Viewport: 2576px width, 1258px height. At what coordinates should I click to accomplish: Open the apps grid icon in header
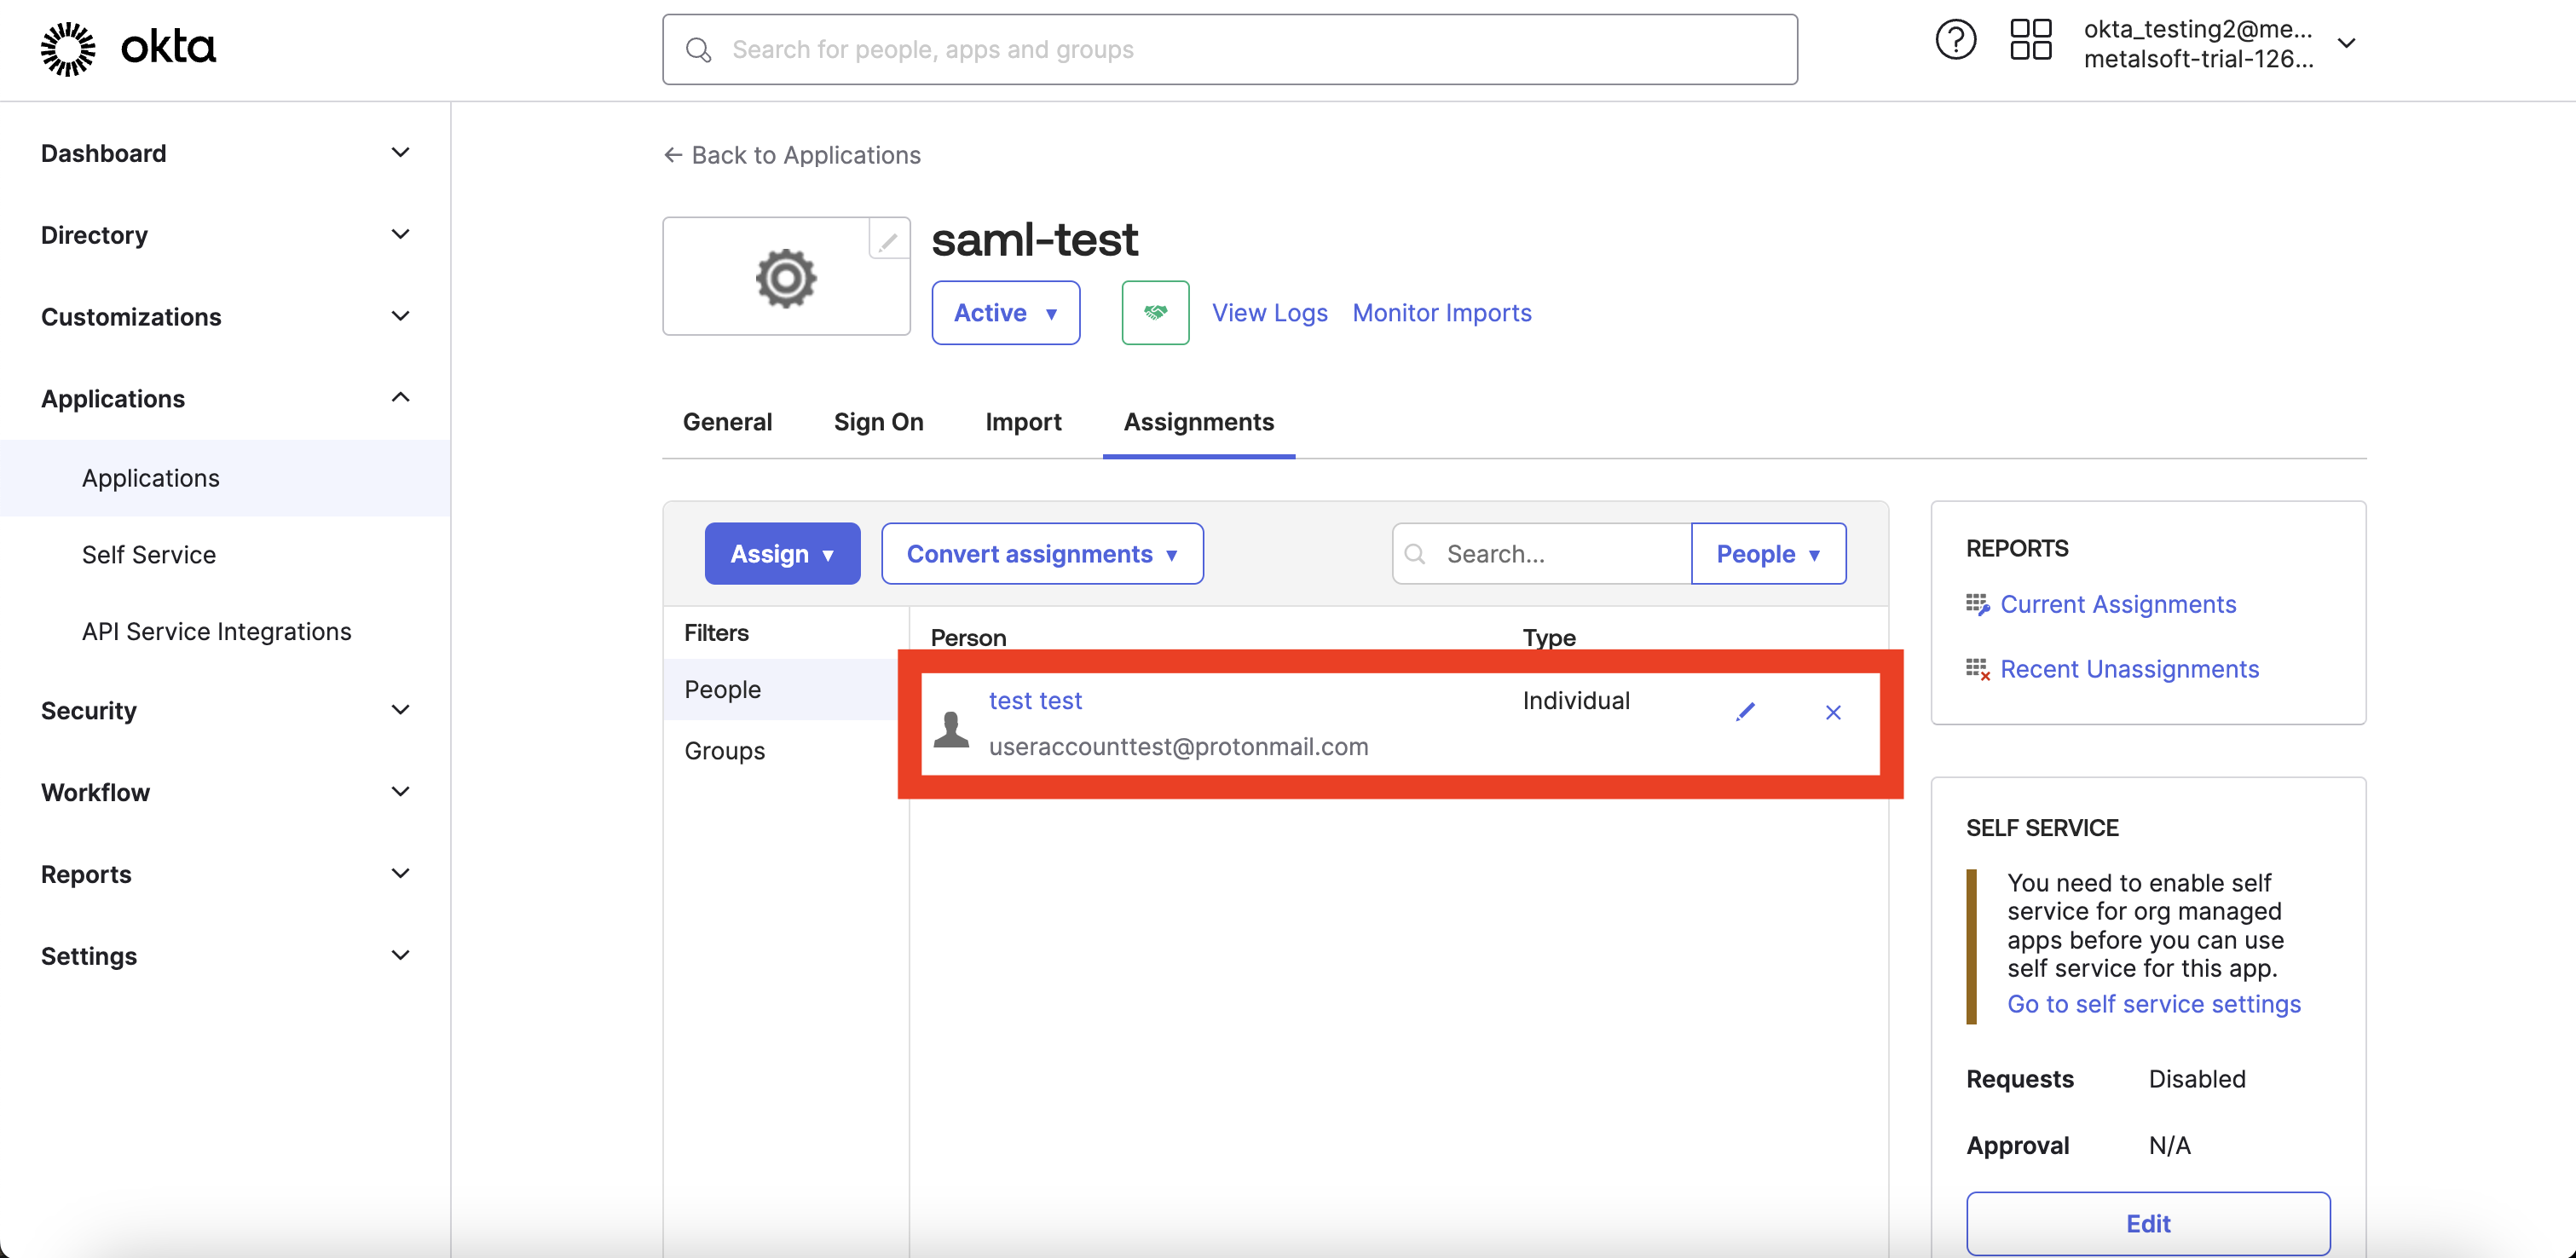coord(2030,40)
